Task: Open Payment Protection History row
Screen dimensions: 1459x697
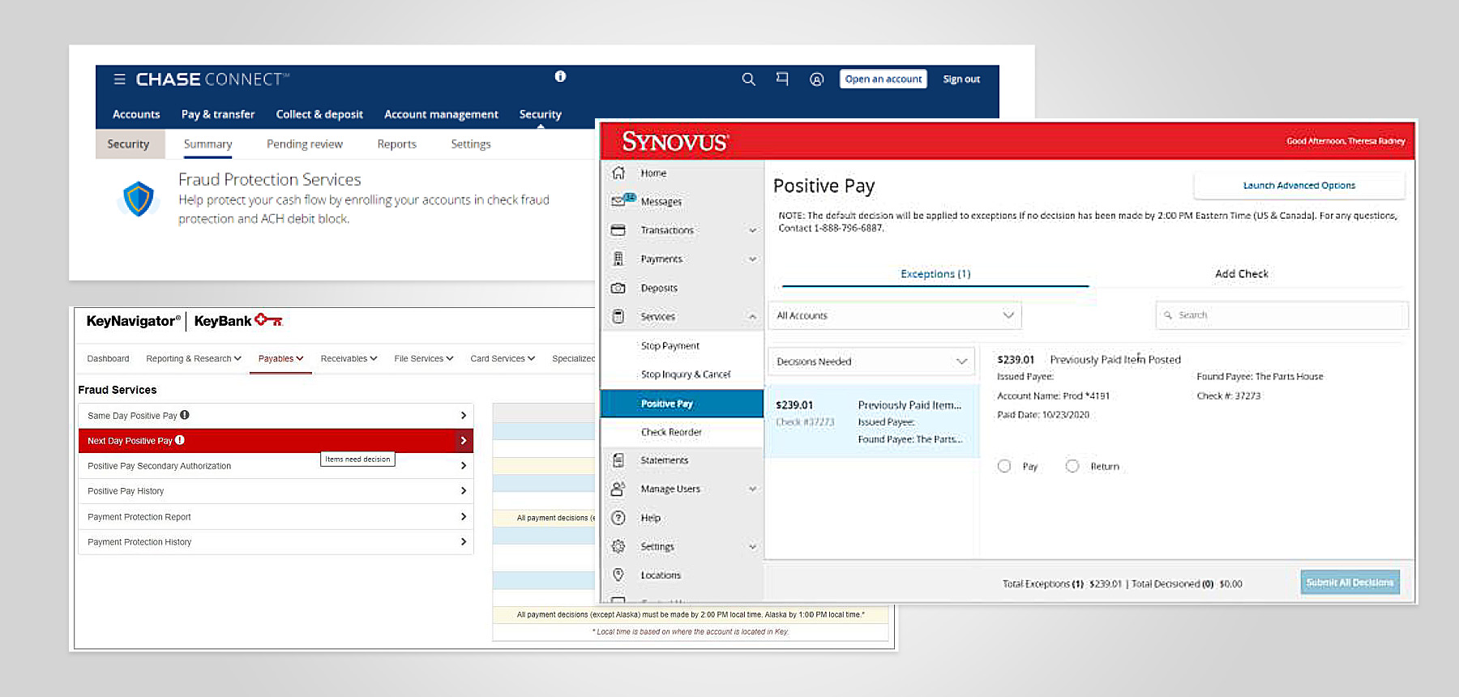Action: (276, 542)
